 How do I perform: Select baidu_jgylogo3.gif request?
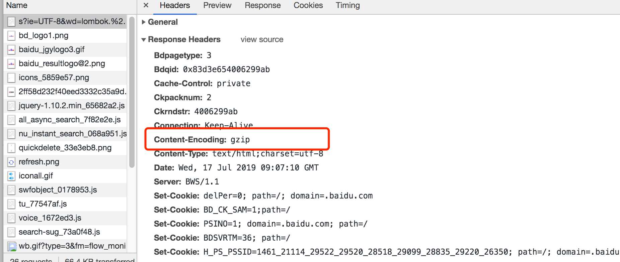pos(65,49)
